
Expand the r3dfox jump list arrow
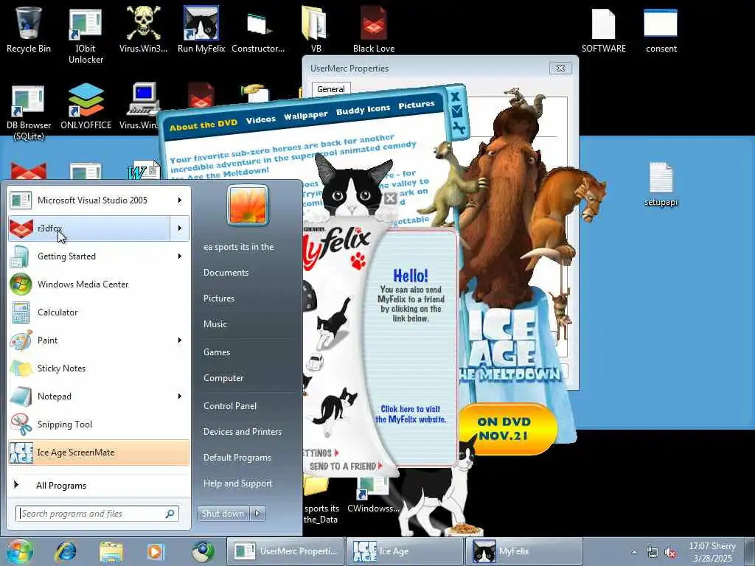tap(180, 228)
